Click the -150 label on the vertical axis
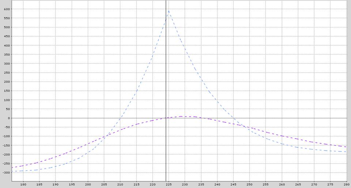This screenshot has height=188, width=351. click(7, 145)
